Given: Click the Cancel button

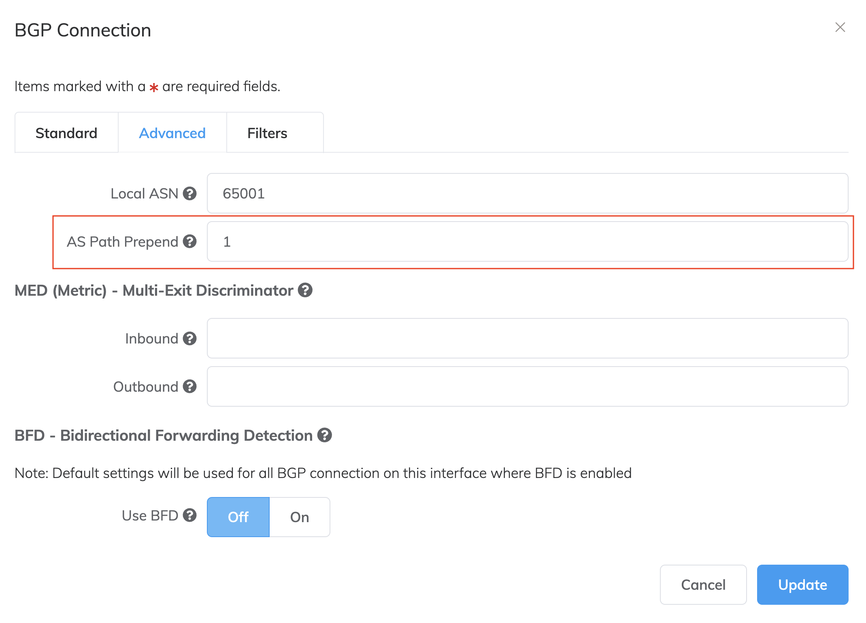Looking at the screenshot, I should click(x=703, y=585).
